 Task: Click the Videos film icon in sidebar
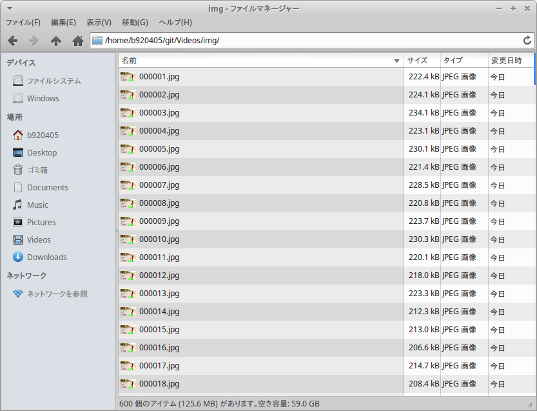[x=18, y=239]
